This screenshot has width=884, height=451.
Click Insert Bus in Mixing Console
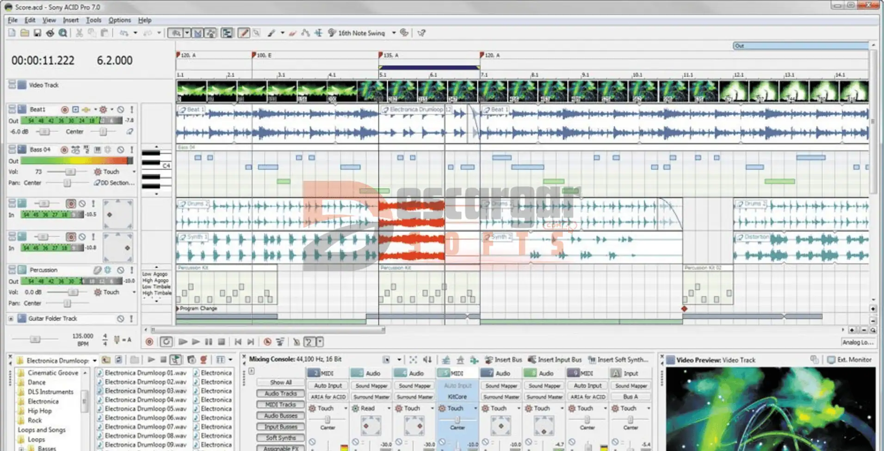(503, 360)
